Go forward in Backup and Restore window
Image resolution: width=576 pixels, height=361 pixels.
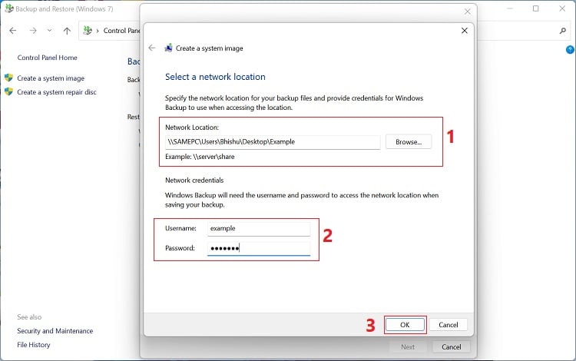point(33,31)
